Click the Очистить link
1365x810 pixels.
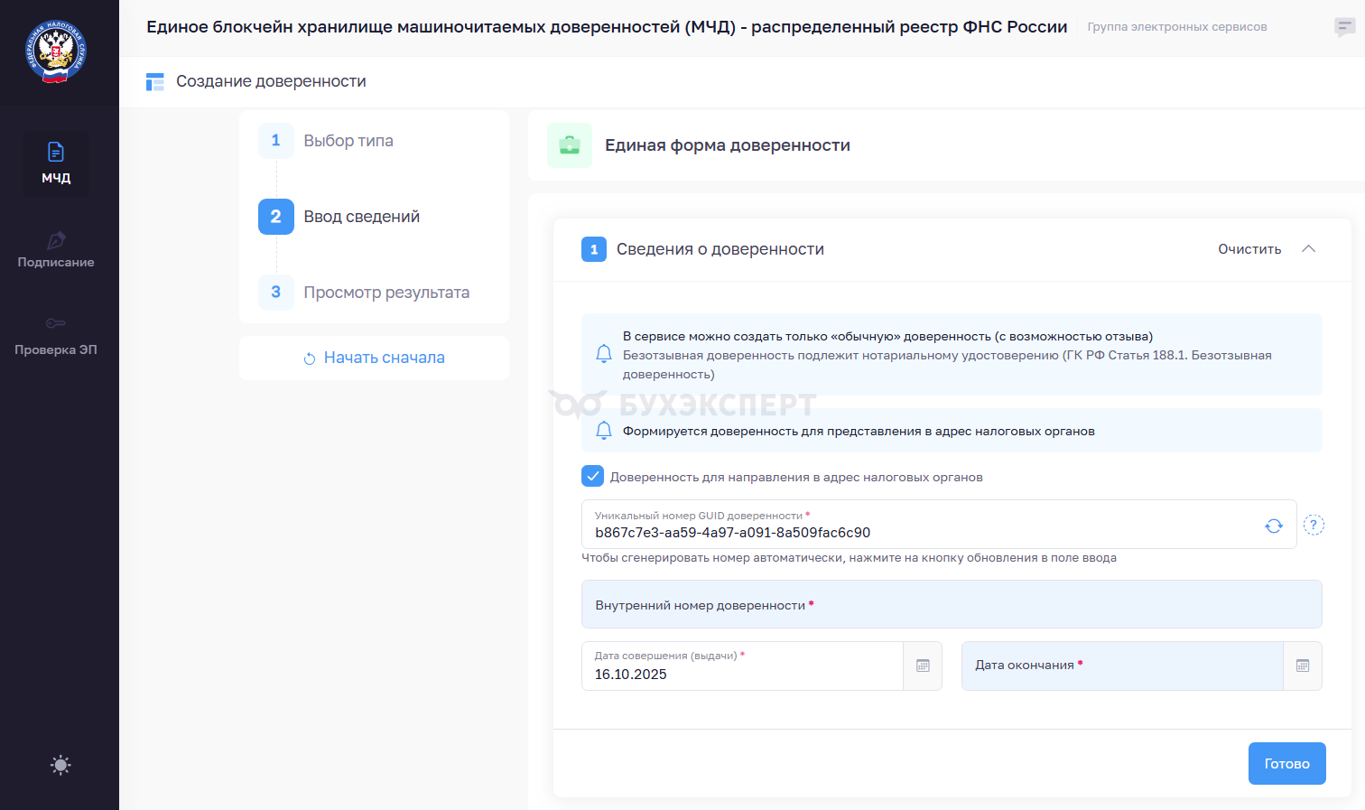pyautogui.click(x=1249, y=249)
